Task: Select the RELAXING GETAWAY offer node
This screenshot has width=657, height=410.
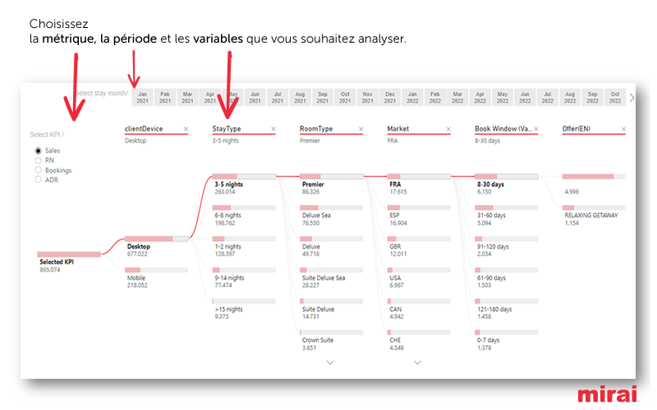Action: [x=594, y=207]
